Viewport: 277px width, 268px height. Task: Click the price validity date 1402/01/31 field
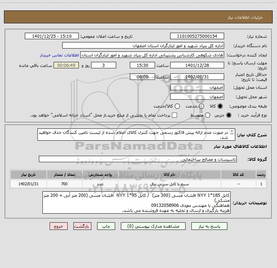(197, 77)
